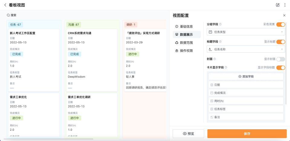Click the 基础信息 info icon

(176, 26)
